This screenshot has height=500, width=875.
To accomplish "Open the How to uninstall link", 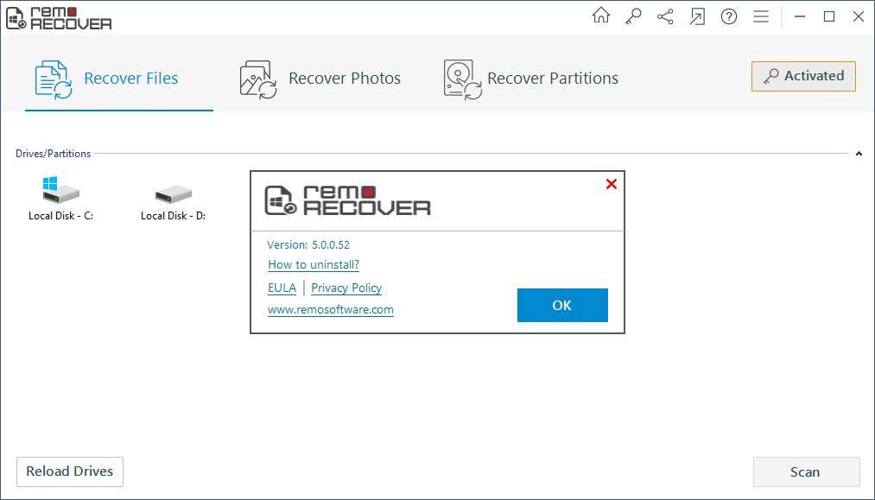I will (312, 264).
